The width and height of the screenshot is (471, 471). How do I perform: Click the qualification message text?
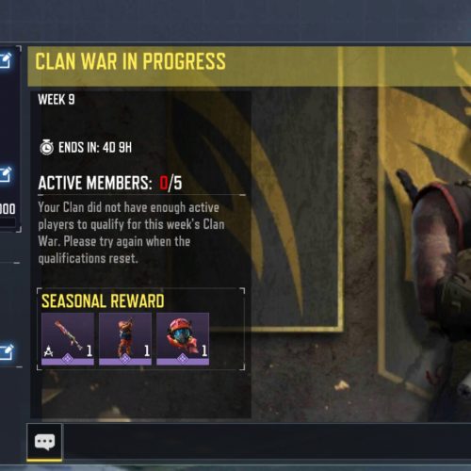131,233
